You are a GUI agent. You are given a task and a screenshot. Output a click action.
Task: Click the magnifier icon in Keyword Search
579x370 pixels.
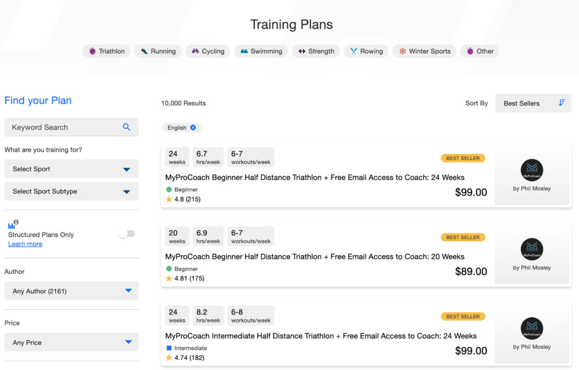(127, 127)
